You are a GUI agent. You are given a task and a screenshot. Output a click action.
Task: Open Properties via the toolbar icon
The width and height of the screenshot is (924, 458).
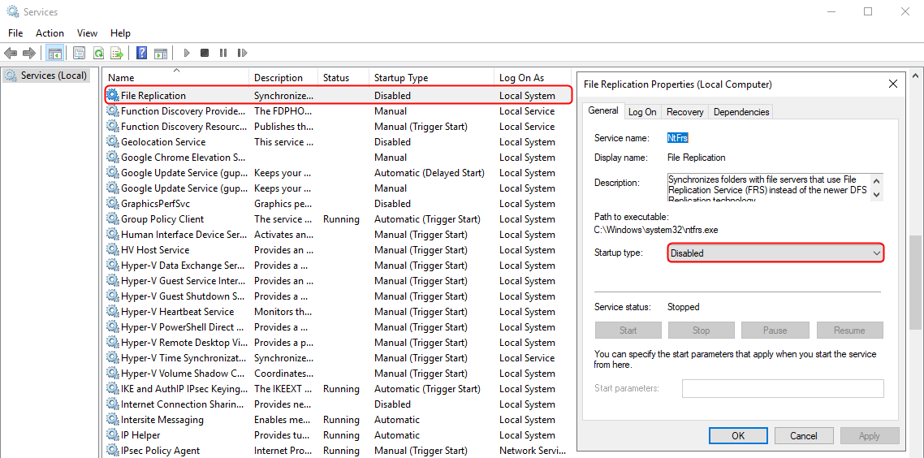coord(79,53)
